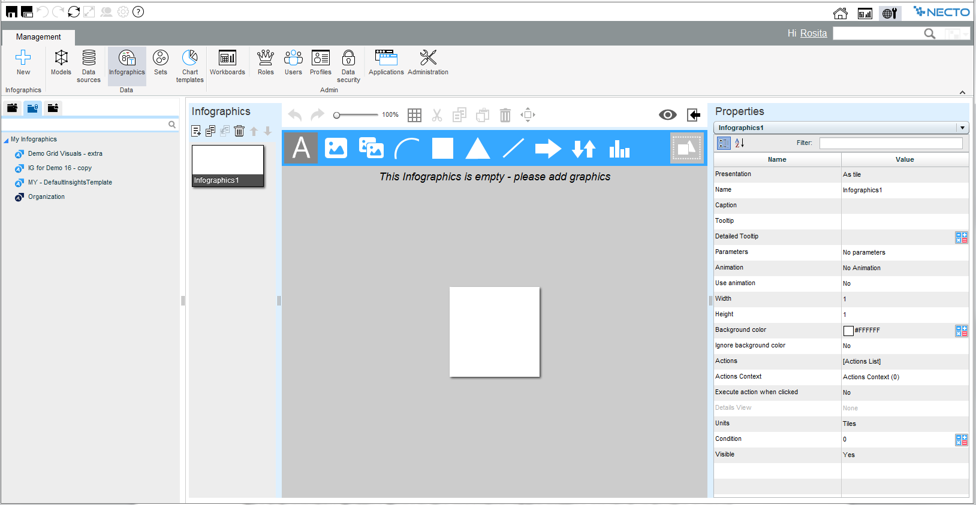Open the Management tab

coord(38,37)
